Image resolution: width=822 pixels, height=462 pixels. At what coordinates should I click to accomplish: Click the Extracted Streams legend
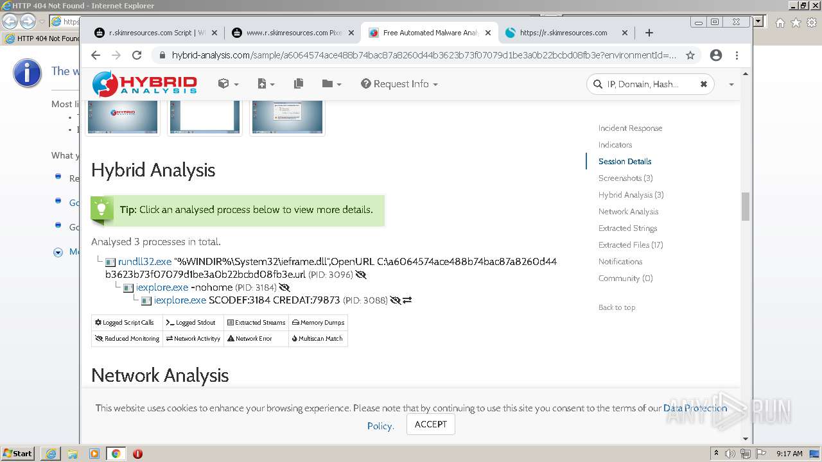click(x=256, y=323)
